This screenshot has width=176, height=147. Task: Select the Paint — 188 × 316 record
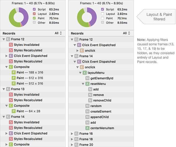[33, 73]
